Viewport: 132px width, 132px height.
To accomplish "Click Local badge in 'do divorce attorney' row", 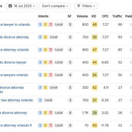I will coord(53,37).
